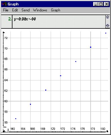Click the x-axis label 174
This screenshot has height=135, width=111.
click(x=73, y=129)
